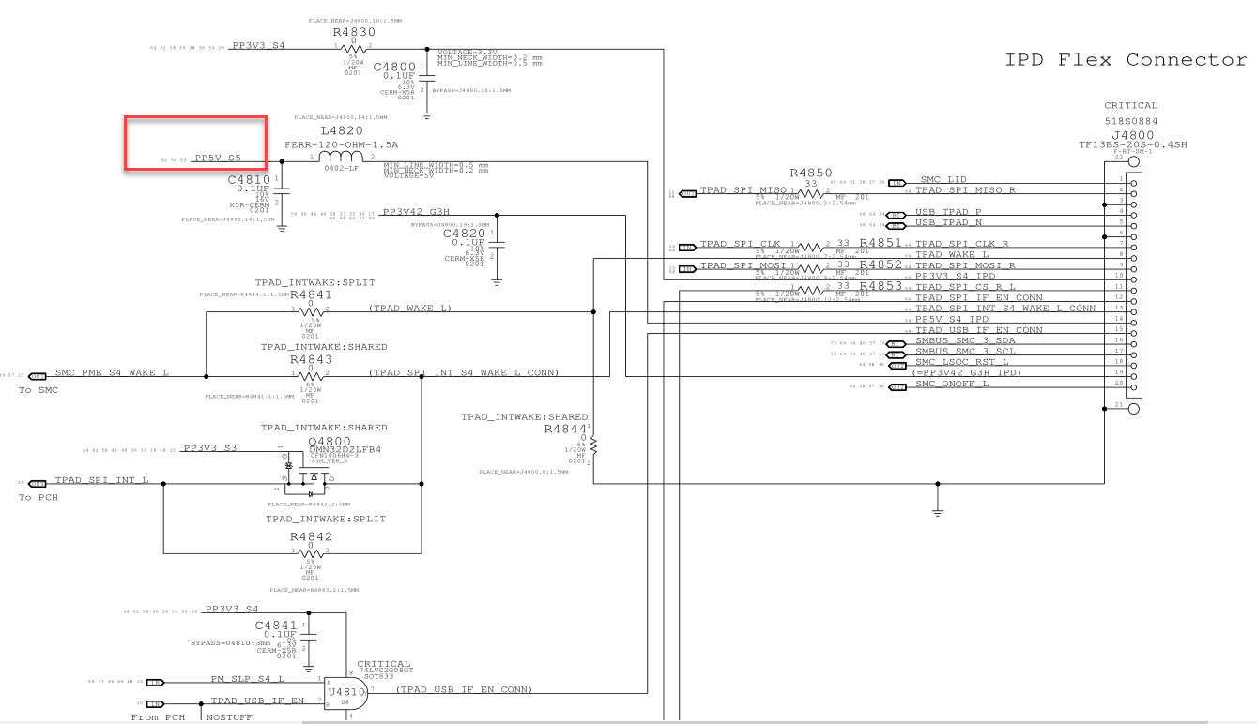
Task: Select the PM_SLP_S4_L signal label
Action: click(x=248, y=679)
